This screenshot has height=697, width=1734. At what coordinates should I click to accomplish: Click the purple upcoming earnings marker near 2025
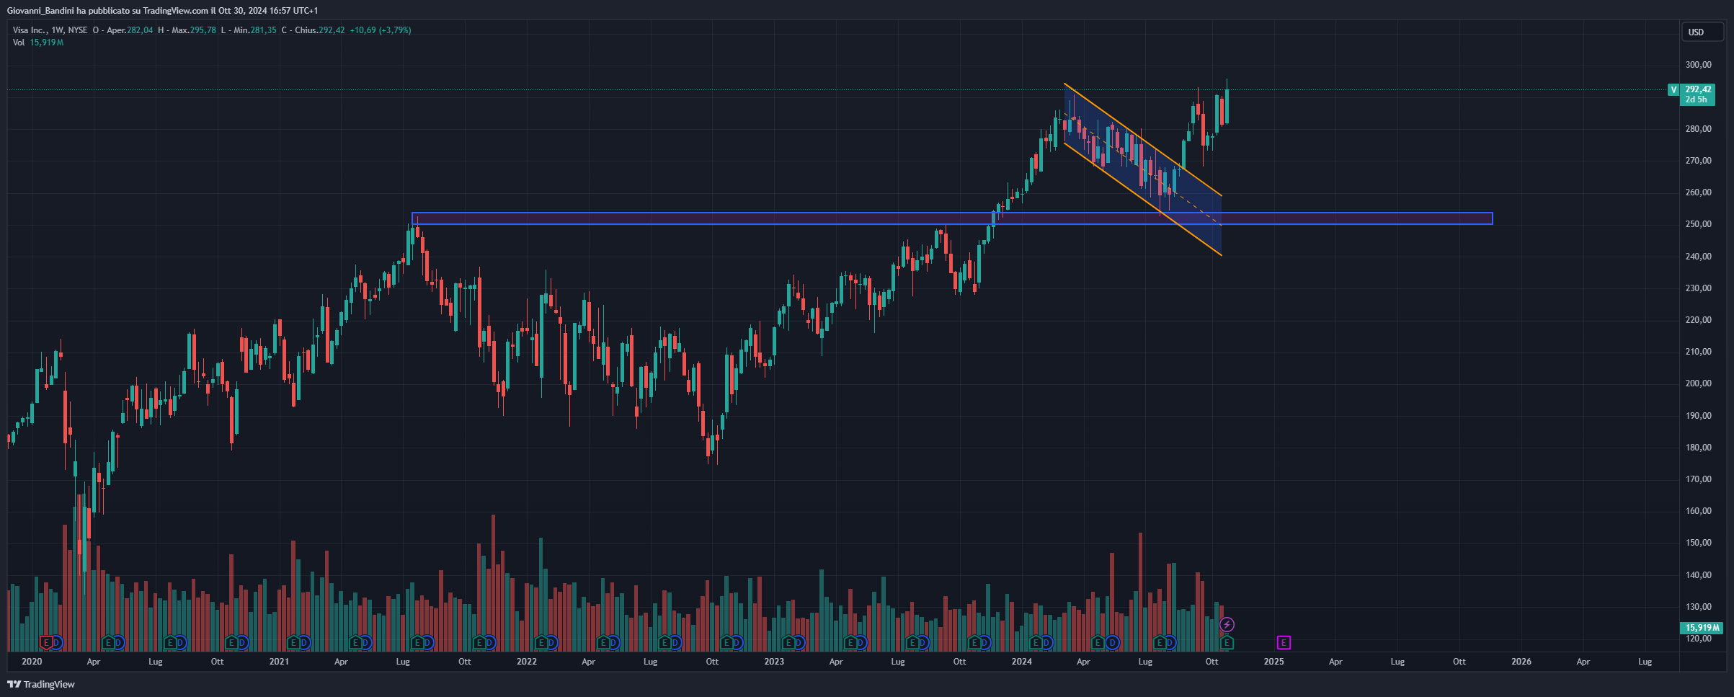coord(1284,642)
